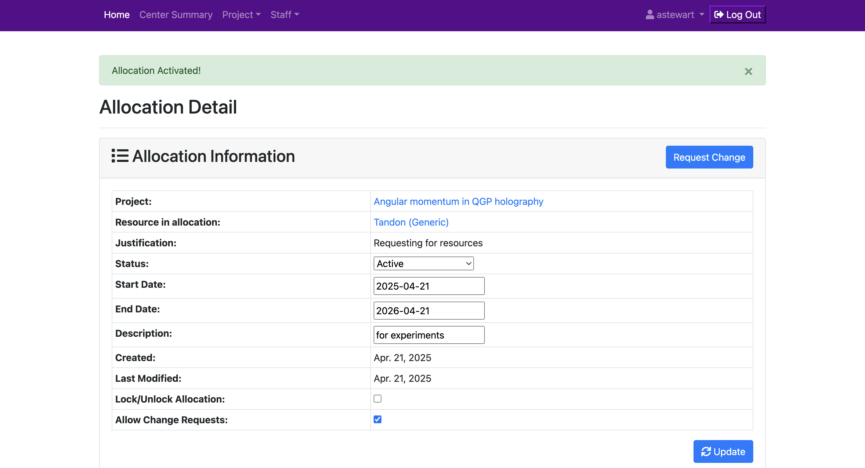
Task: Click the 'Status:' row label
Action: coord(132,264)
